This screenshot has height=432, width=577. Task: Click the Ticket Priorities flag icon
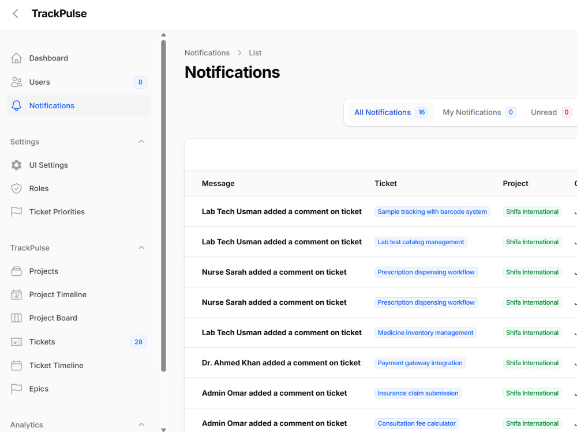[16, 211]
